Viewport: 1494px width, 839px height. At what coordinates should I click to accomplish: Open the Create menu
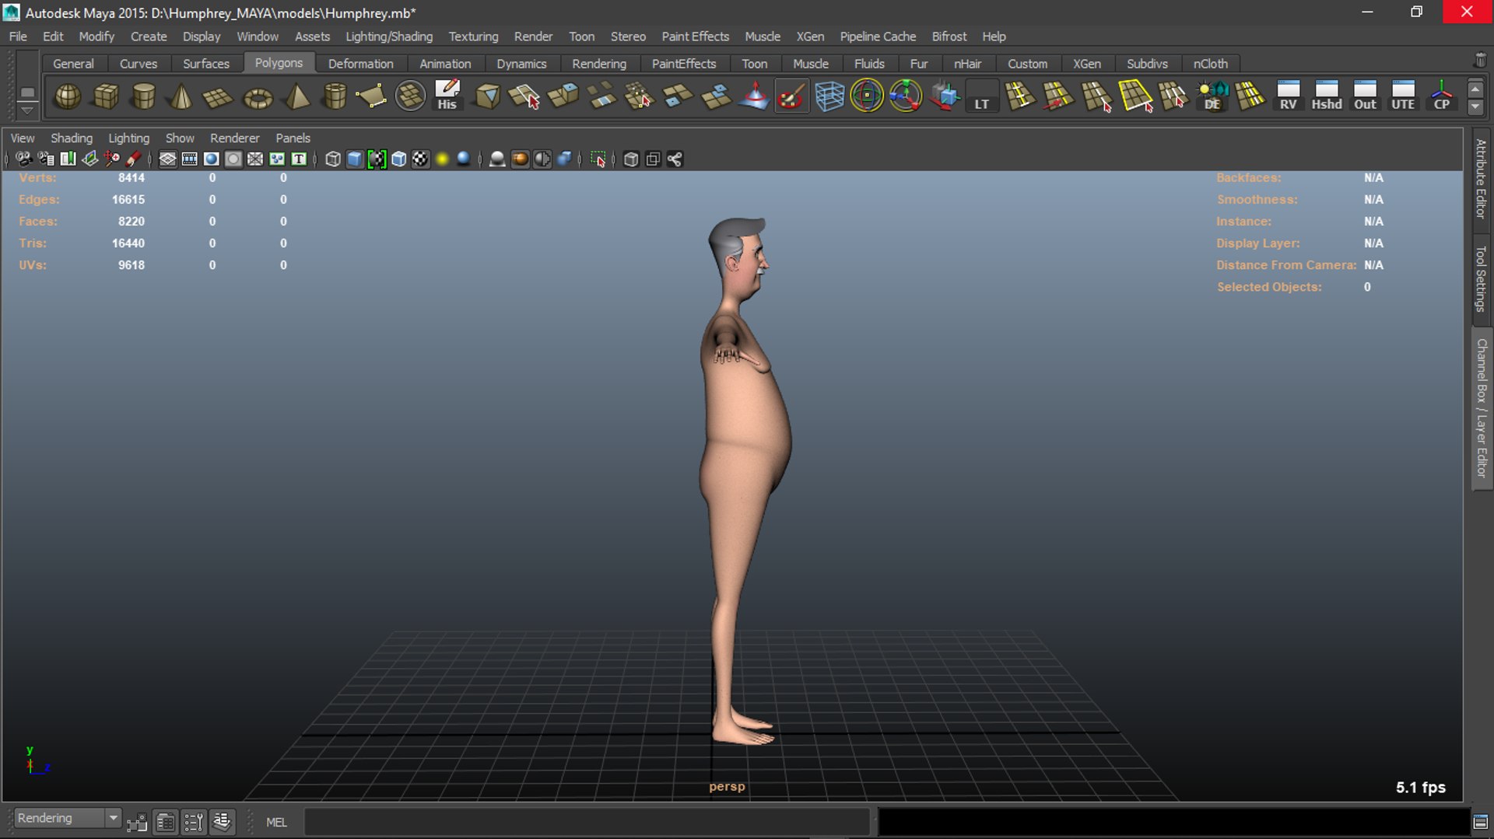tap(149, 37)
